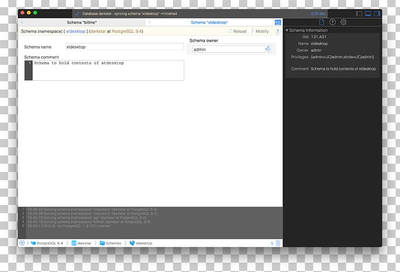Open the document inspector icon in right panel
Viewport: 400px width, 272px height.
click(x=321, y=22)
